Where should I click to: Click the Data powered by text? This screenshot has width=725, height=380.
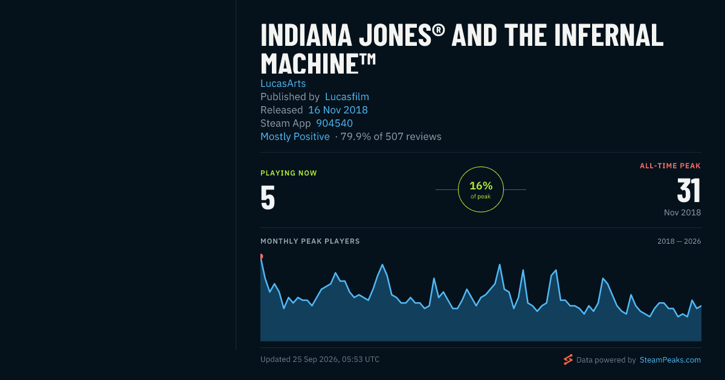[606, 360]
